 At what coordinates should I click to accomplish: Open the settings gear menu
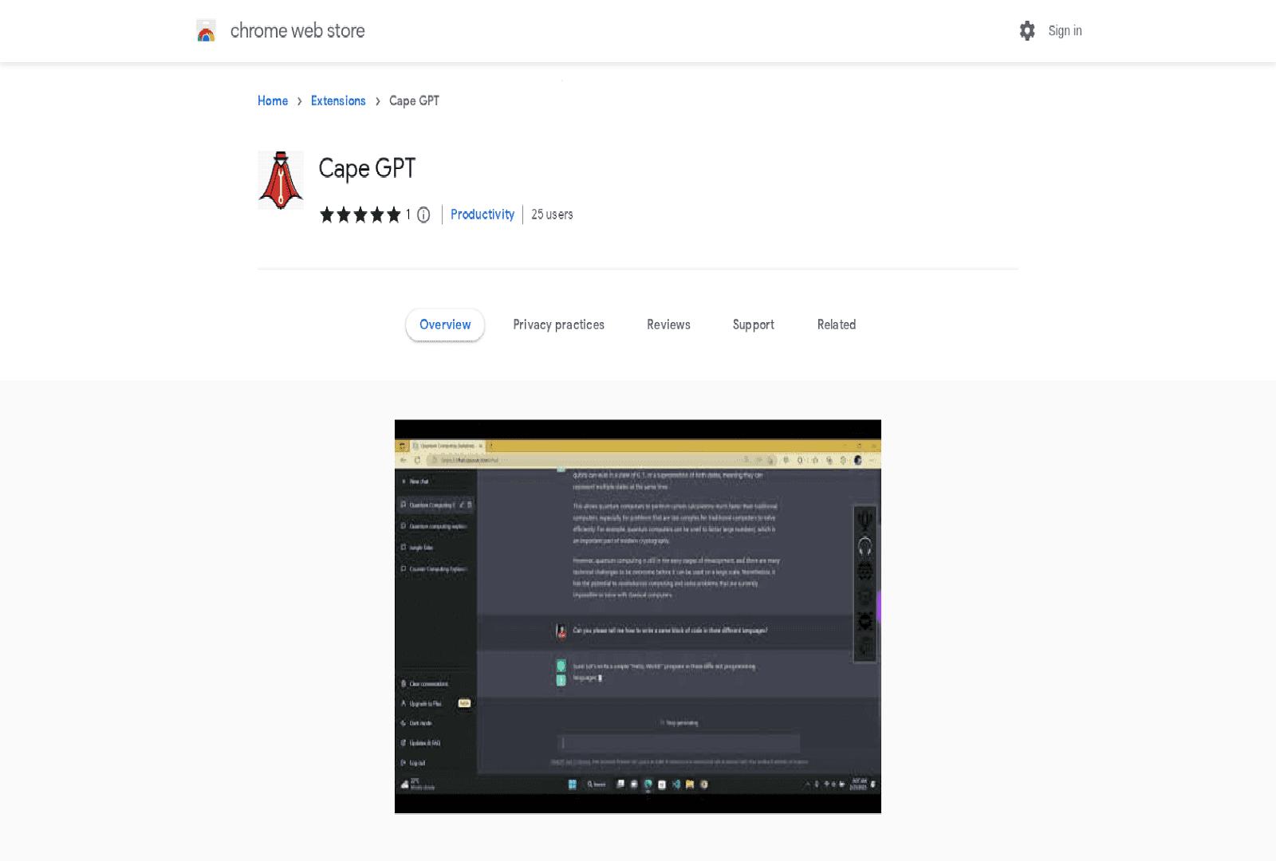click(x=1027, y=31)
